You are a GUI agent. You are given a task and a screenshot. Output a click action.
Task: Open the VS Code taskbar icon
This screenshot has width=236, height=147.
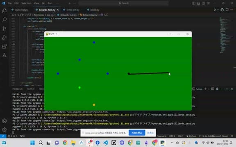pyautogui.click(x=106, y=143)
